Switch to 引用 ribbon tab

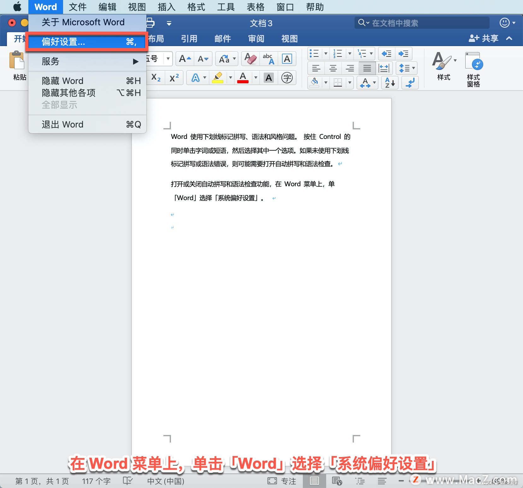click(189, 39)
